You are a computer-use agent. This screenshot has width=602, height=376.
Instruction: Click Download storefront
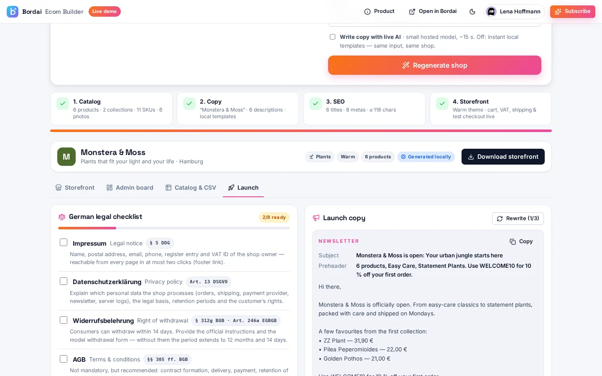(x=503, y=157)
